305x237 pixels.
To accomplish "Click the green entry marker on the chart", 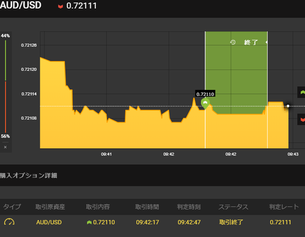I will (x=205, y=103).
